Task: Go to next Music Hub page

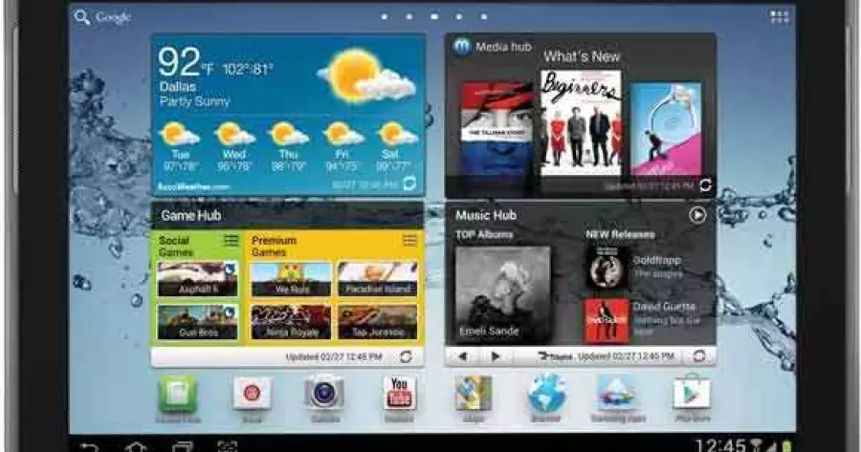Action: pos(495,356)
